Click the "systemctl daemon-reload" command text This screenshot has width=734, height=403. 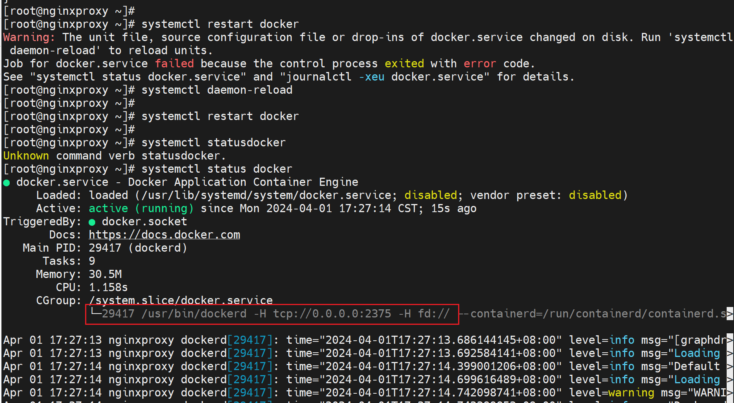[217, 90]
